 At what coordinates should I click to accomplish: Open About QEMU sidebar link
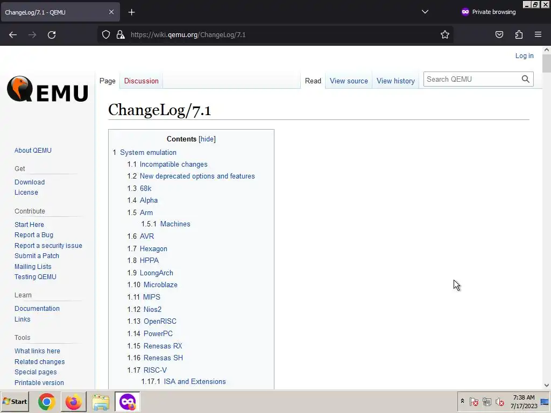33,151
